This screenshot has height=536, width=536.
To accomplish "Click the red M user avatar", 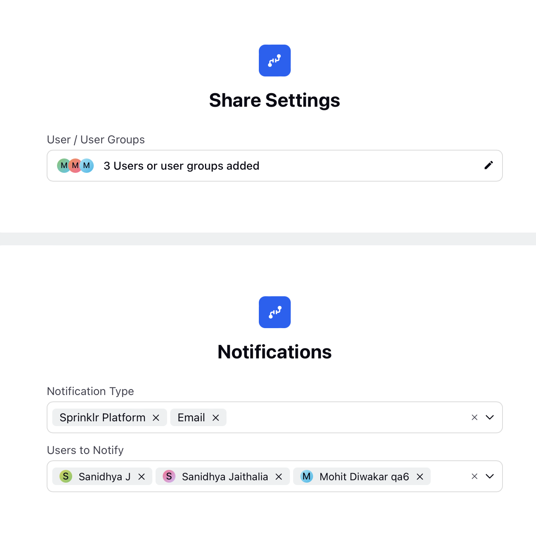I will click(75, 166).
